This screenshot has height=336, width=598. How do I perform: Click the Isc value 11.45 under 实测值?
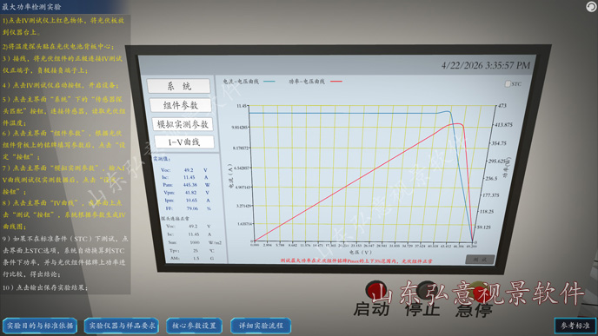189,177
